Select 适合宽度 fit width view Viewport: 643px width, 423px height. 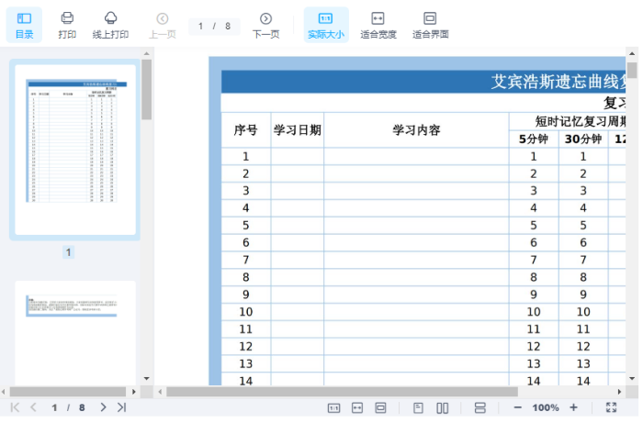click(378, 26)
